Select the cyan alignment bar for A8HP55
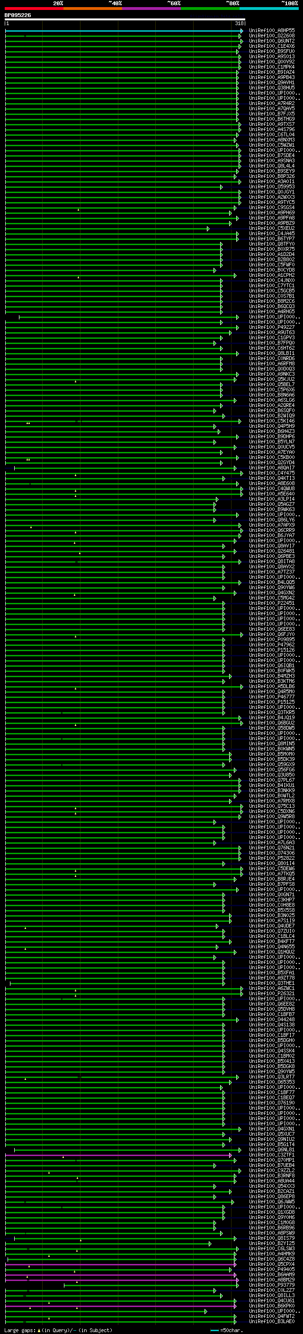 click(124, 31)
